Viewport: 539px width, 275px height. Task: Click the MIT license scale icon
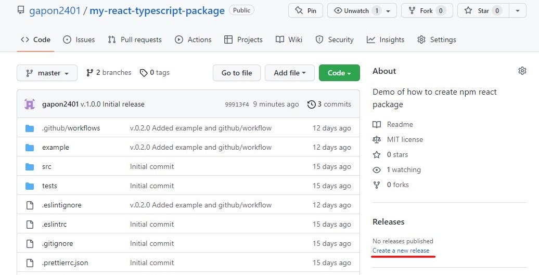377,139
